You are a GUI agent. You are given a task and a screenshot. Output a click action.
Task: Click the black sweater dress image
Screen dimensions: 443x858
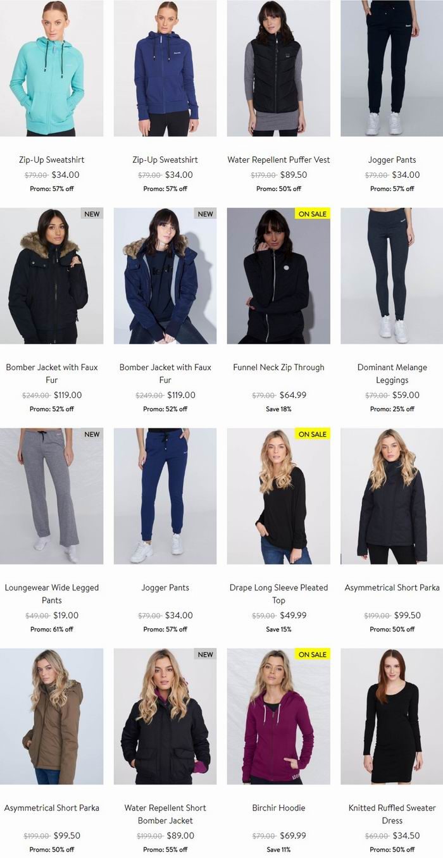tap(392, 716)
